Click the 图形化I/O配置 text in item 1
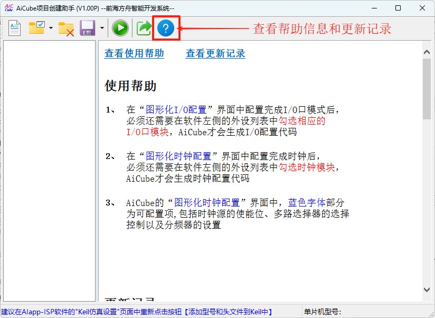The width and height of the screenshot is (435, 318). 176,109
